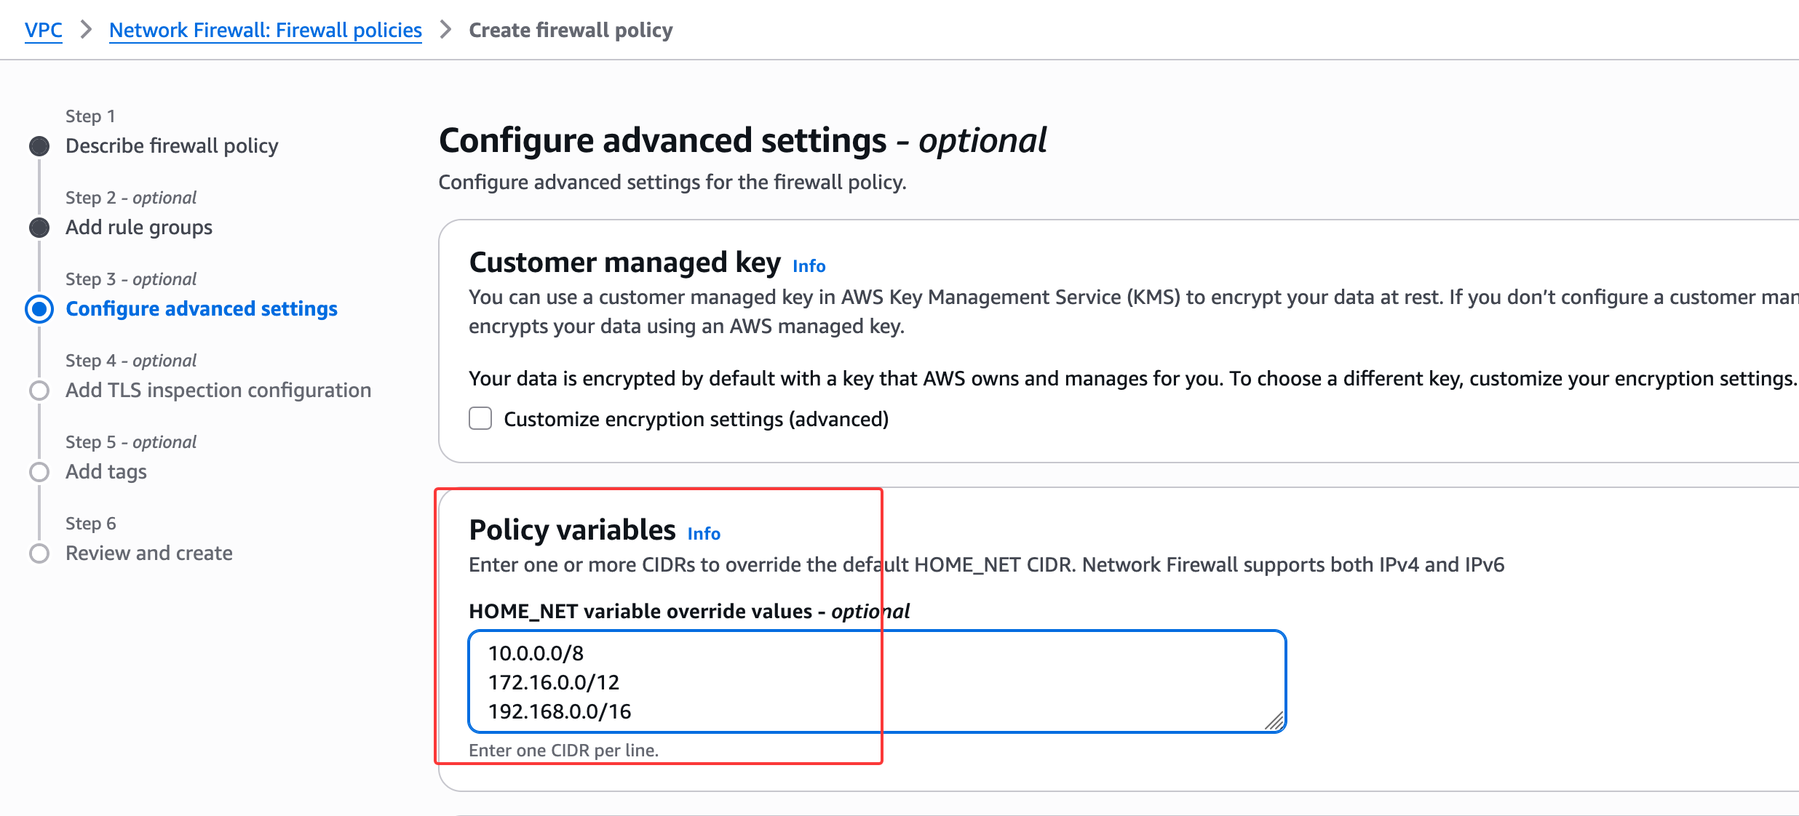The image size is (1799, 816).
Task: Open Info link beside Policy variables
Action: coord(704,534)
